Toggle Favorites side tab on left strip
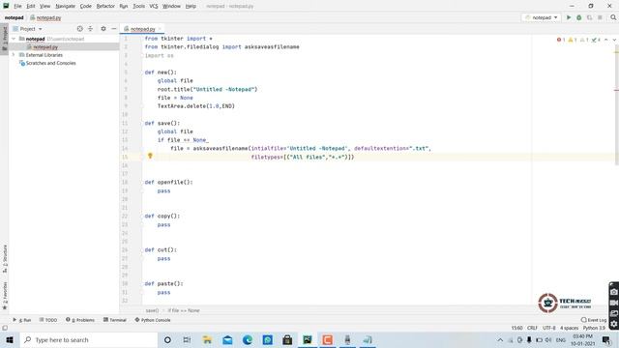The width and height of the screenshot is (619, 348). [x=4, y=296]
